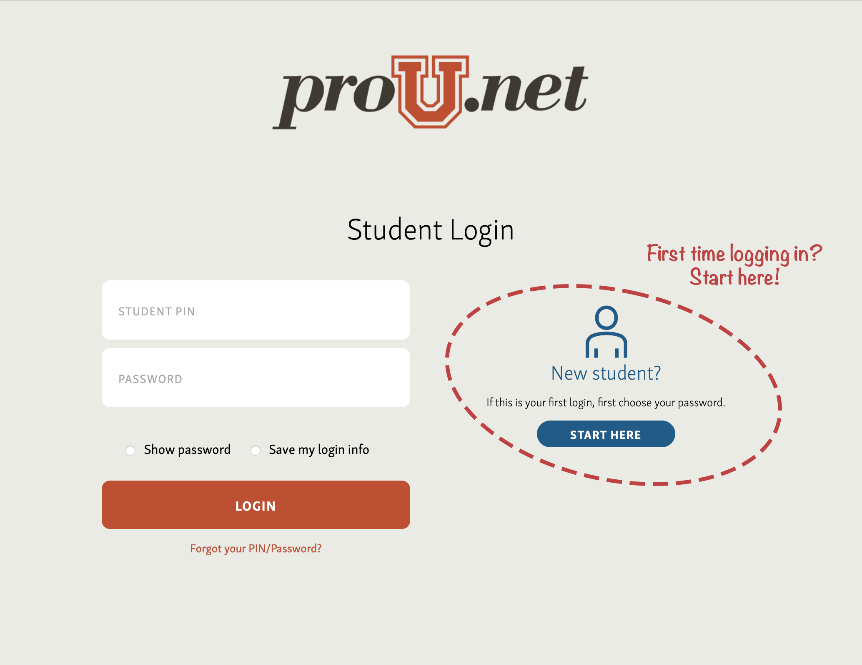Image resolution: width=862 pixels, height=665 pixels.
Task: Click the LOGIN button
Action: pyautogui.click(x=255, y=505)
